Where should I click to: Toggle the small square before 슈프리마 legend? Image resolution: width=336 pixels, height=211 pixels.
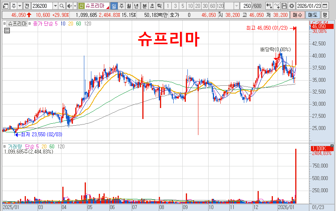click(4, 23)
